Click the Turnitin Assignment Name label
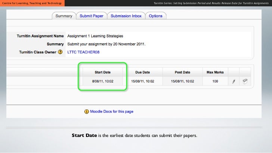Viewport: 272px width, 153px height. [40, 36]
